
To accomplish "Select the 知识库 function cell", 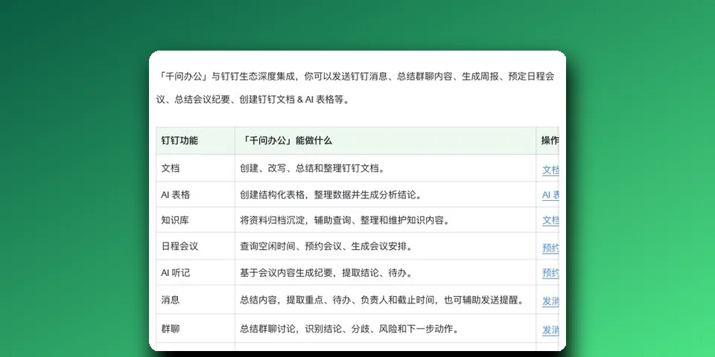I will point(196,220).
